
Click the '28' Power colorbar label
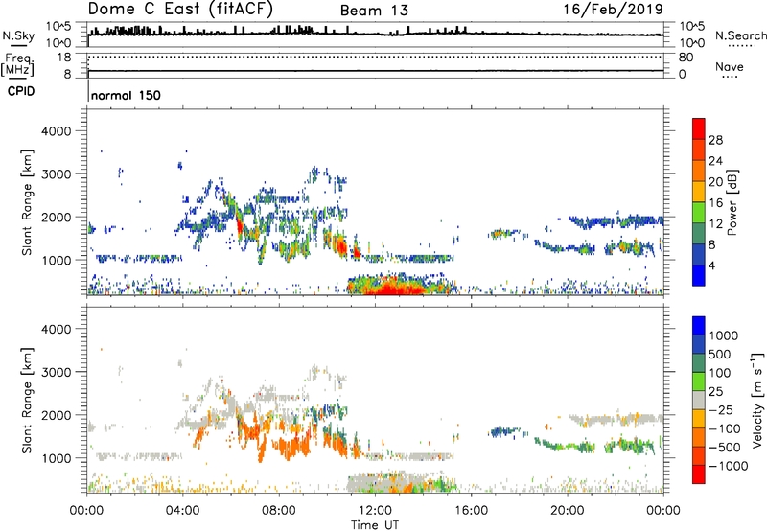715,140
